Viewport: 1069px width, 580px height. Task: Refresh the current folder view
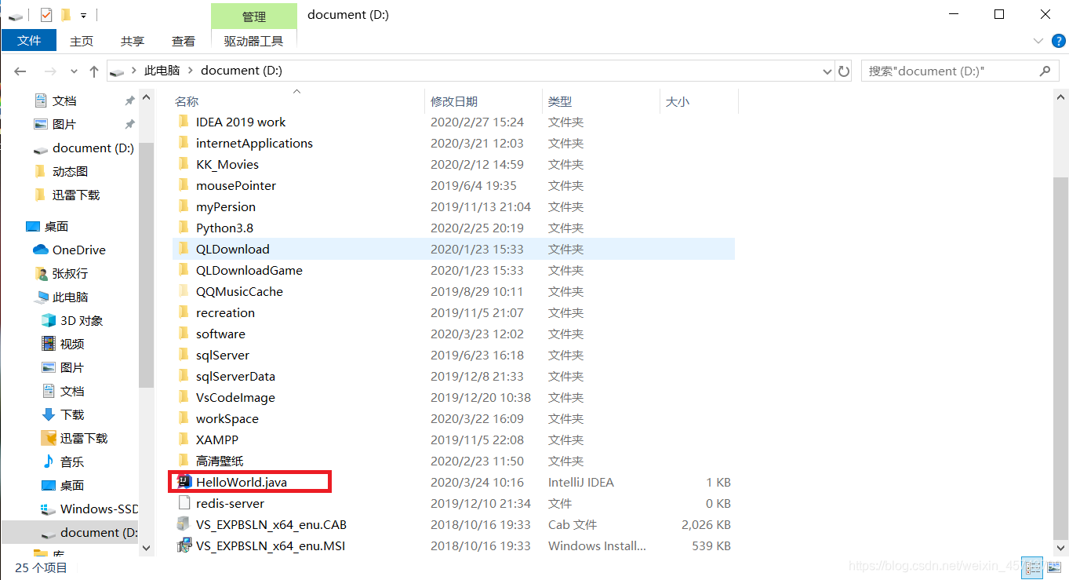(844, 71)
